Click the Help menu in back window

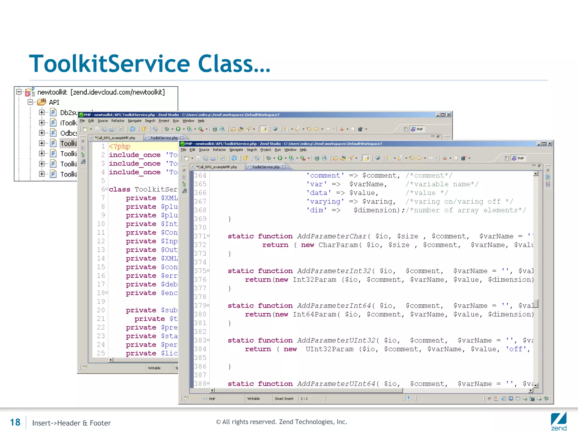[x=201, y=121]
